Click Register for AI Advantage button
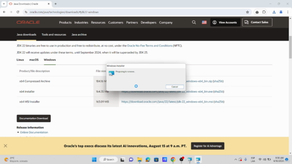Viewport: 292px width, 164px height. (208, 146)
